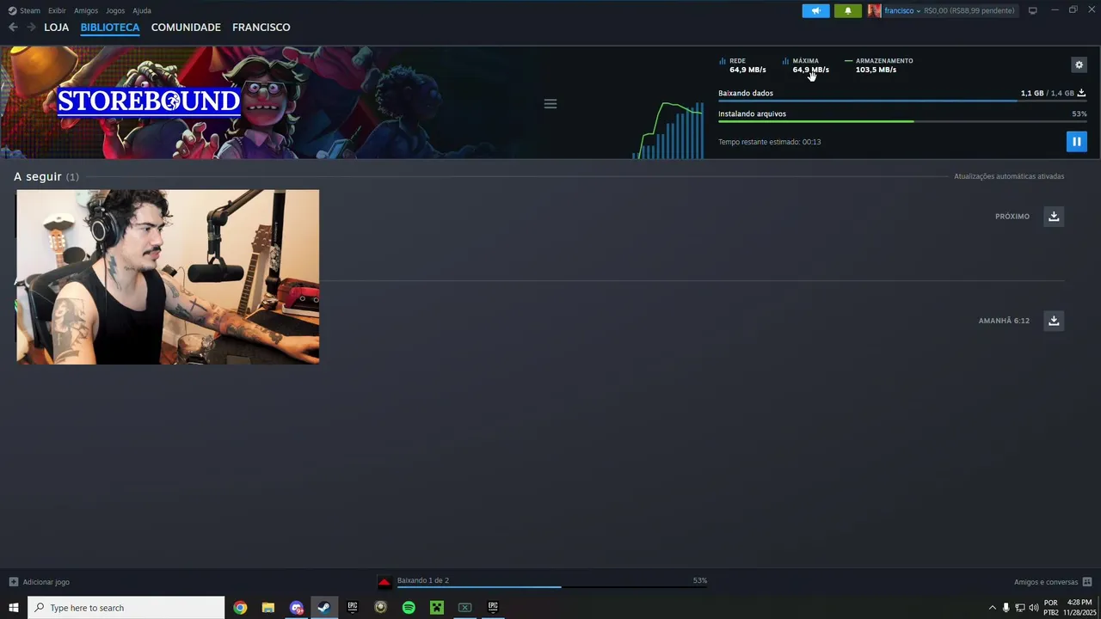Click the MÁXIMA peak speed indicator
Screen dimensions: 1101x619
click(x=806, y=65)
